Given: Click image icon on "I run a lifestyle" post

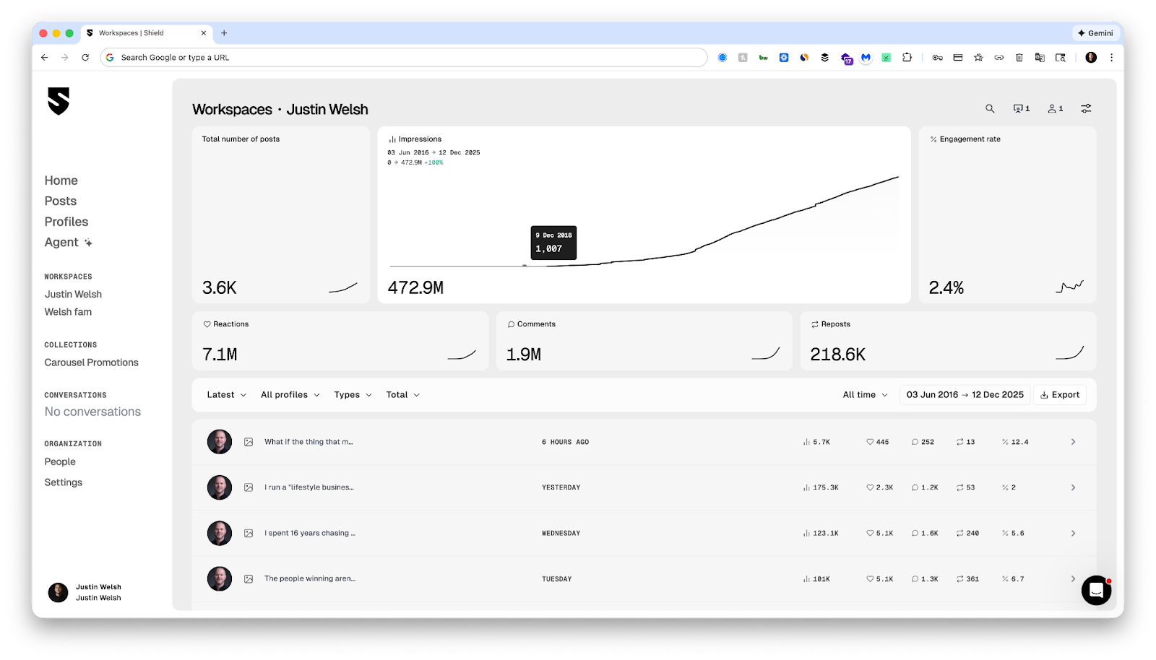Looking at the screenshot, I should coord(249,487).
